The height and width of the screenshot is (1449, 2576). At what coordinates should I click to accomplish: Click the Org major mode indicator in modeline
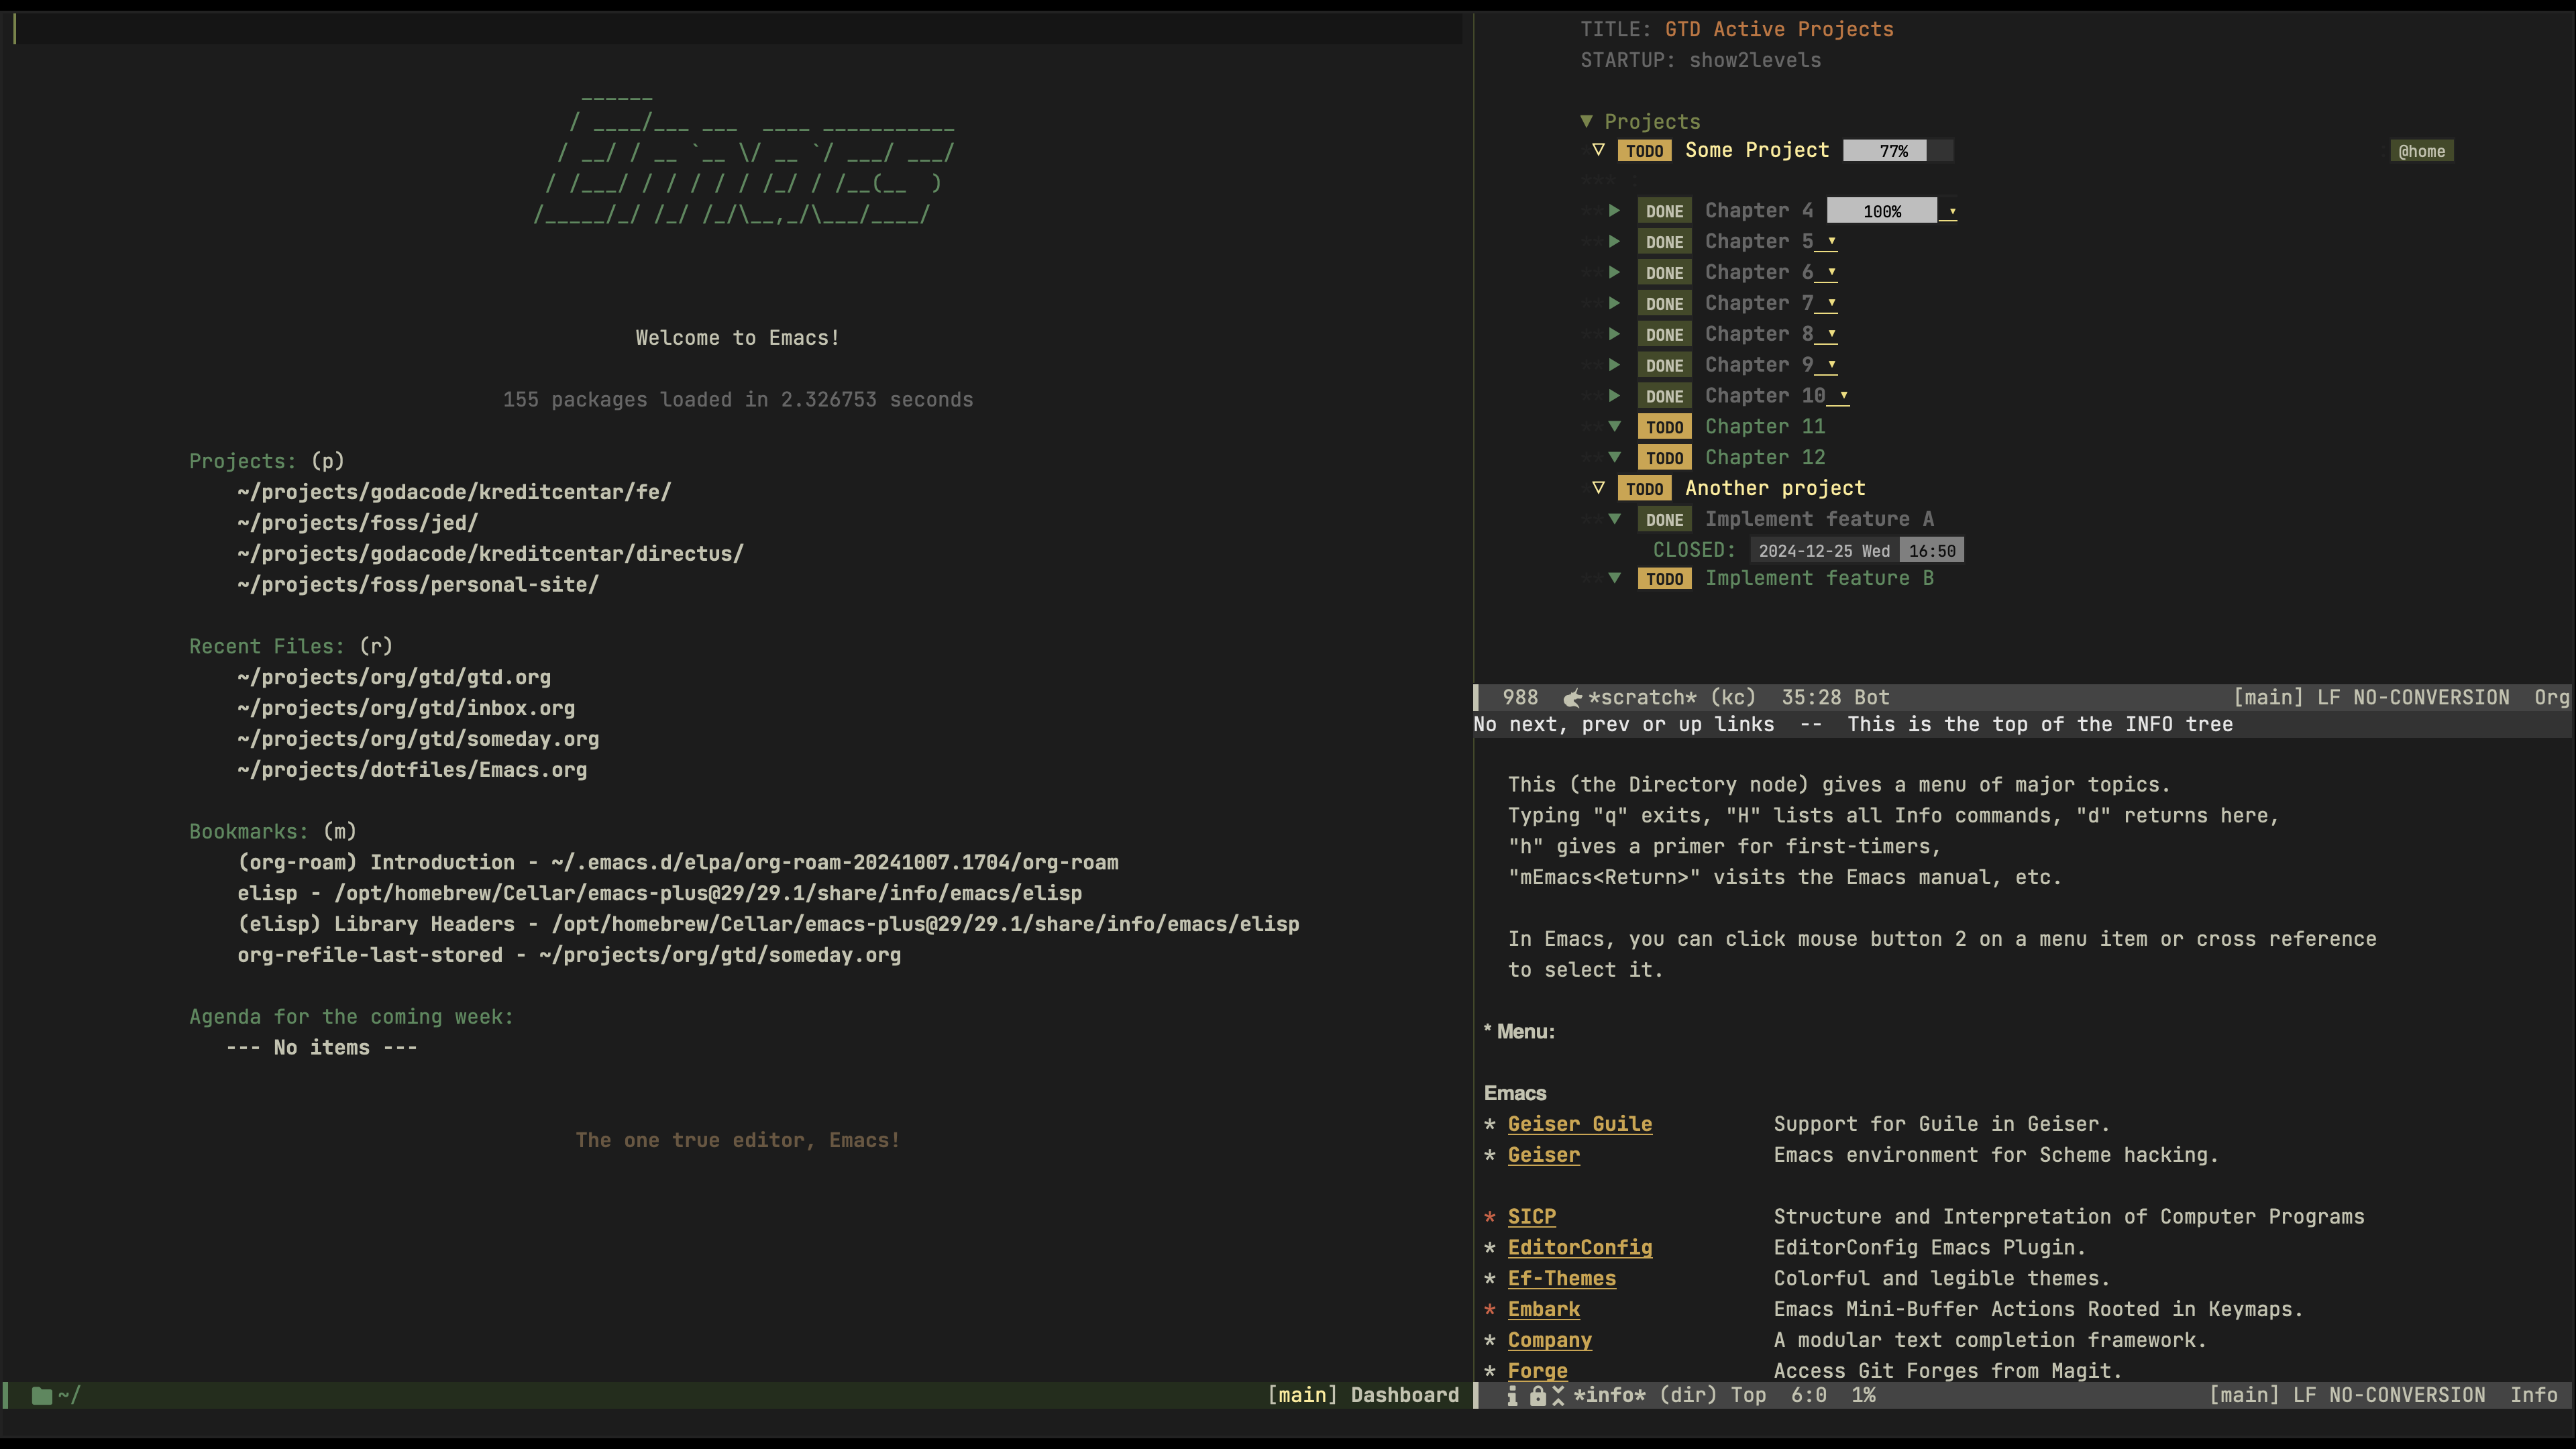(x=2551, y=698)
